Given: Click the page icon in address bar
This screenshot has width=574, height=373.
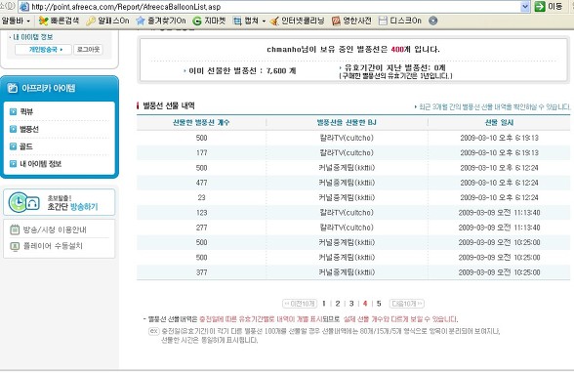Looking at the screenshot, I should [x=24, y=6].
